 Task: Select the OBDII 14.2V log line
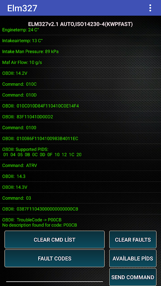click(80, 73)
